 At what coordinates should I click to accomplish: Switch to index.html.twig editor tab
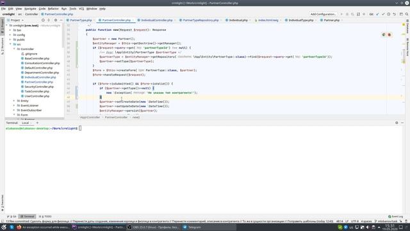(268, 20)
